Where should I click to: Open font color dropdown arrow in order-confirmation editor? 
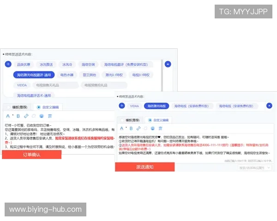click(13, 115)
